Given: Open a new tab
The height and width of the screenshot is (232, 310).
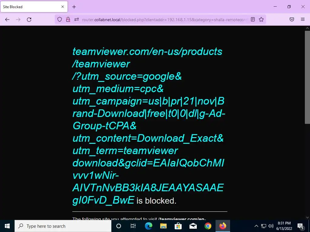Looking at the screenshot, I should 74,7.
